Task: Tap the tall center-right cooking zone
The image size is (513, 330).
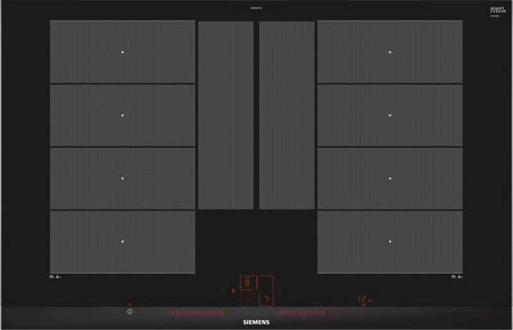Action: pos(287,115)
